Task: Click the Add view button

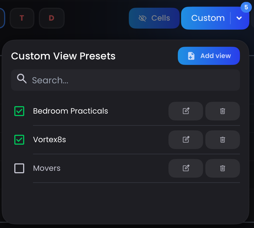Action: pyautogui.click(x=209, y=56)
